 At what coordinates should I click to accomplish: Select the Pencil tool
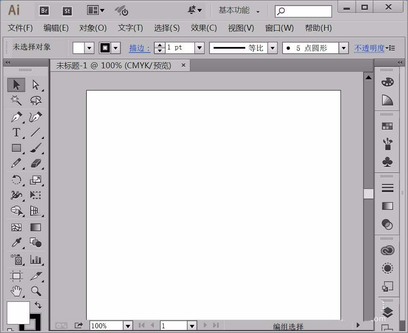pos(16,163)
